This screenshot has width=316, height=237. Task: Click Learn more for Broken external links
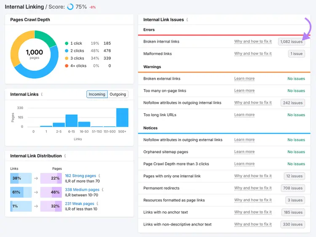[244, 79]
